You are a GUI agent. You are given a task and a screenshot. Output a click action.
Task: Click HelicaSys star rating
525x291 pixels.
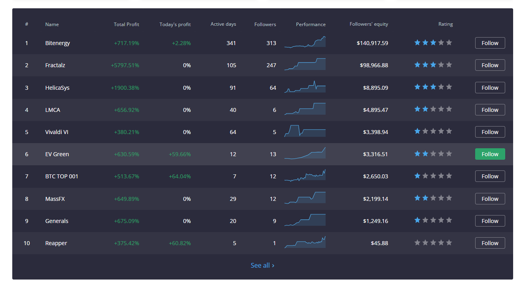tap(433, 87)
